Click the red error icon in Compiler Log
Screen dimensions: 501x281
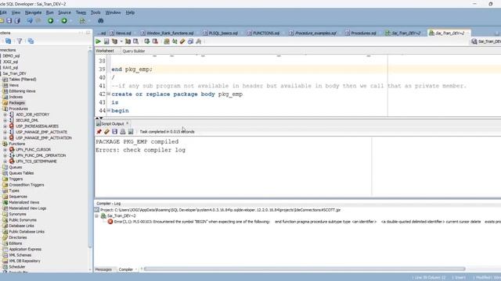point(110,222)
